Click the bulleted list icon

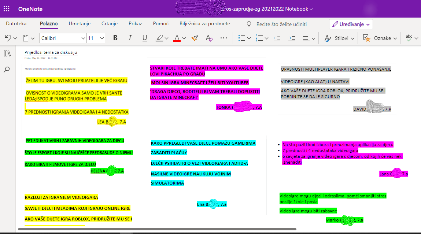[242, 38]
